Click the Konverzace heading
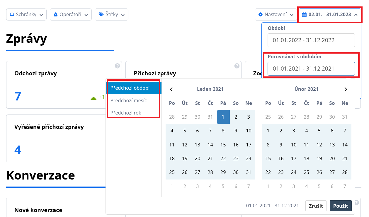 pos(40,175)
